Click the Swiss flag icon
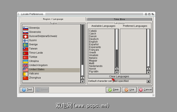This screenshot has height=112, width=177. [26, 36]
